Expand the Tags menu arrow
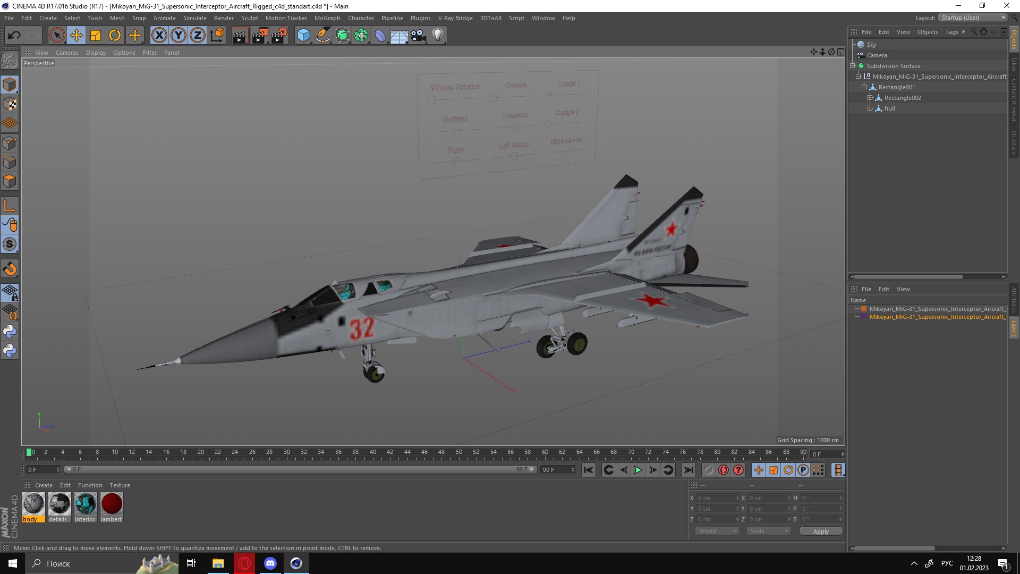Image resolution: width=1020 pixels, height=574 pixels. pos(963,32)
